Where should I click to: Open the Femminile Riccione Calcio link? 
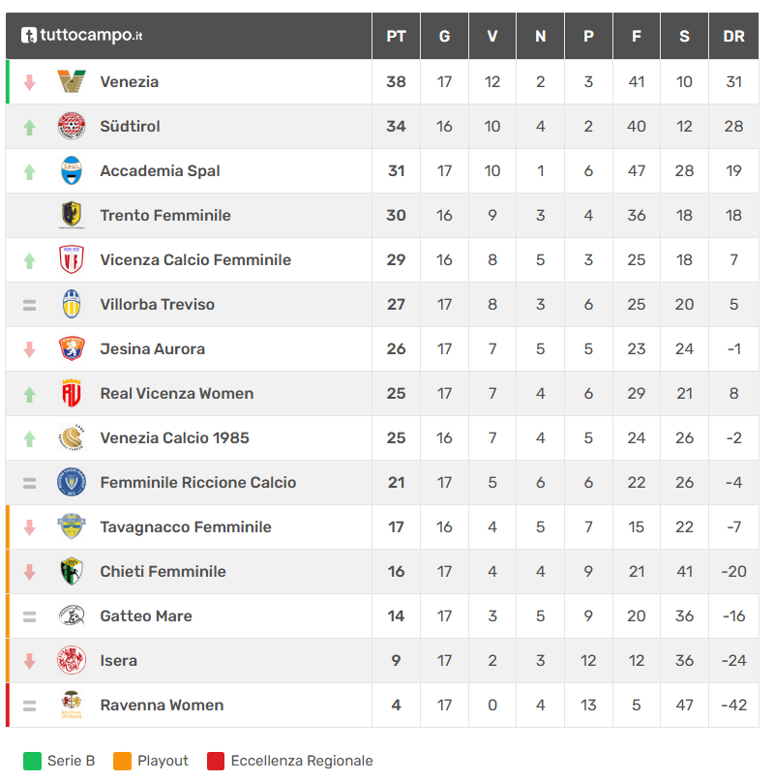click(198, 483)
